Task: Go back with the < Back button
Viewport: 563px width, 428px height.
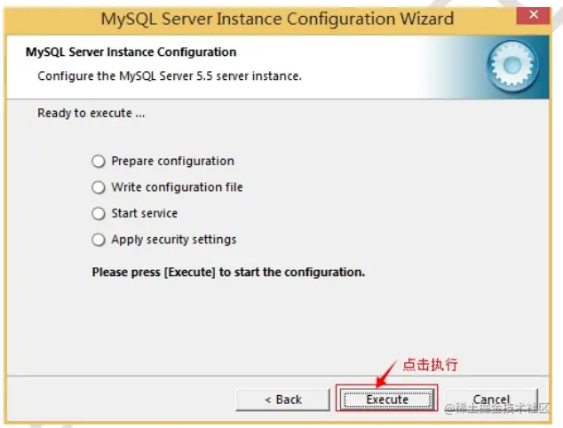Action: 282,400
